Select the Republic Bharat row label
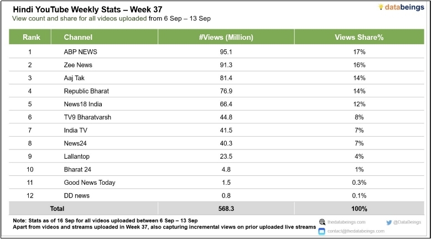Image resolution: width=432 pixels, height=239 pixels. pos(85,91)
